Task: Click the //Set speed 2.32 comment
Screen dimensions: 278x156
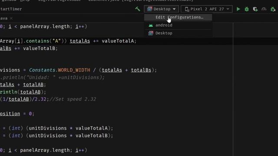Action: pos(73,99)
